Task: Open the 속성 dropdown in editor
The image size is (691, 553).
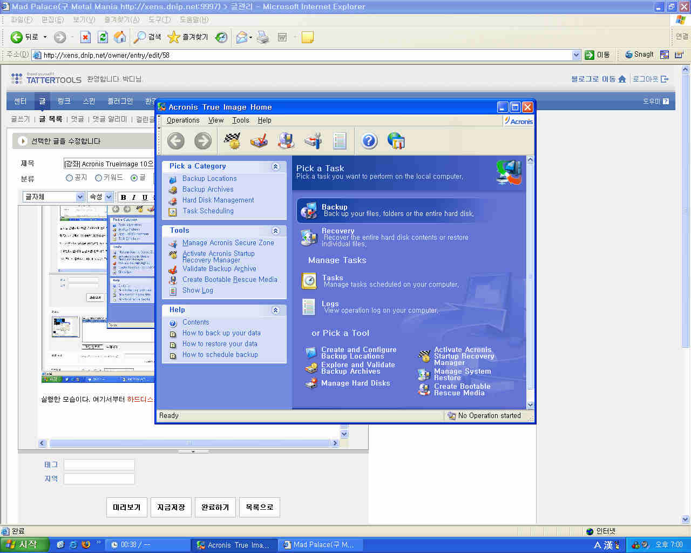Action: click(x=109, y=197)
